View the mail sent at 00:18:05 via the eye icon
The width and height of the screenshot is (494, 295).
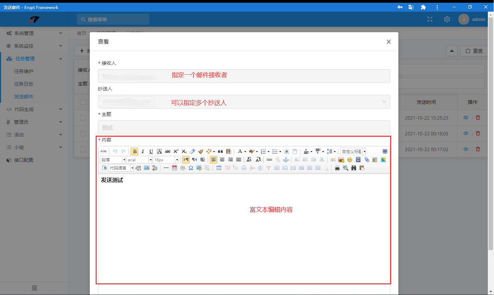(x=466, y=133)
